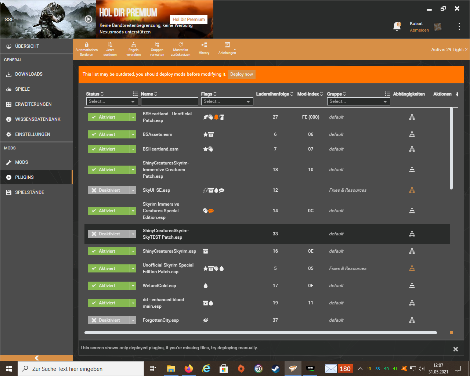Screen dimensions: 470x376
Task: Click the Abmelden link
Action: pyautogui.click(x=419, y=30)
